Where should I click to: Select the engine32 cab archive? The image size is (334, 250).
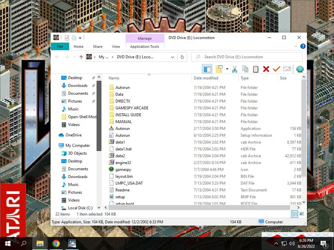(x=123, y=163)
